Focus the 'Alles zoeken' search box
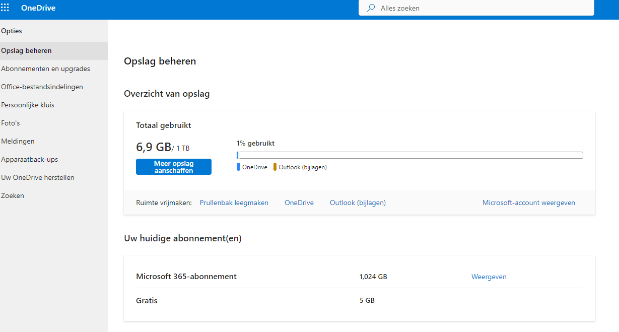619x332 pixels. click(x=476, y=8)
